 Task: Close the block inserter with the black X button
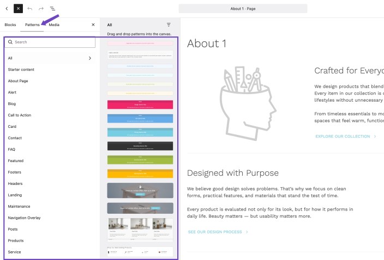coord(18,9)
